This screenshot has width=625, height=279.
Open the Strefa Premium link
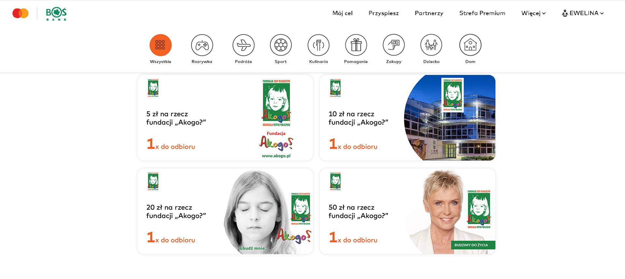pos(482,13)
